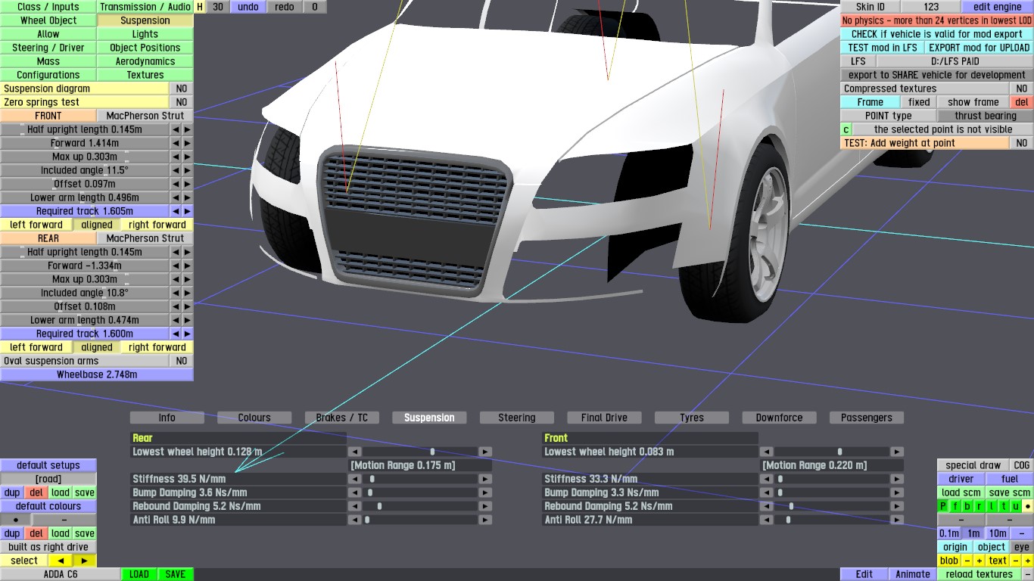Open the [road] default setup selector
Viewport: 1034px width, 581px height.
[48, 479]
